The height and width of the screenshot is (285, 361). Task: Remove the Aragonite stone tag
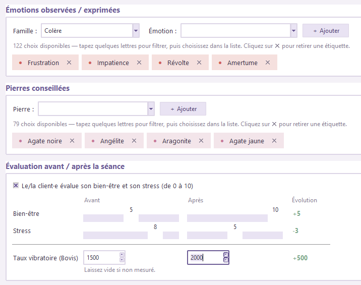point(201,141)
